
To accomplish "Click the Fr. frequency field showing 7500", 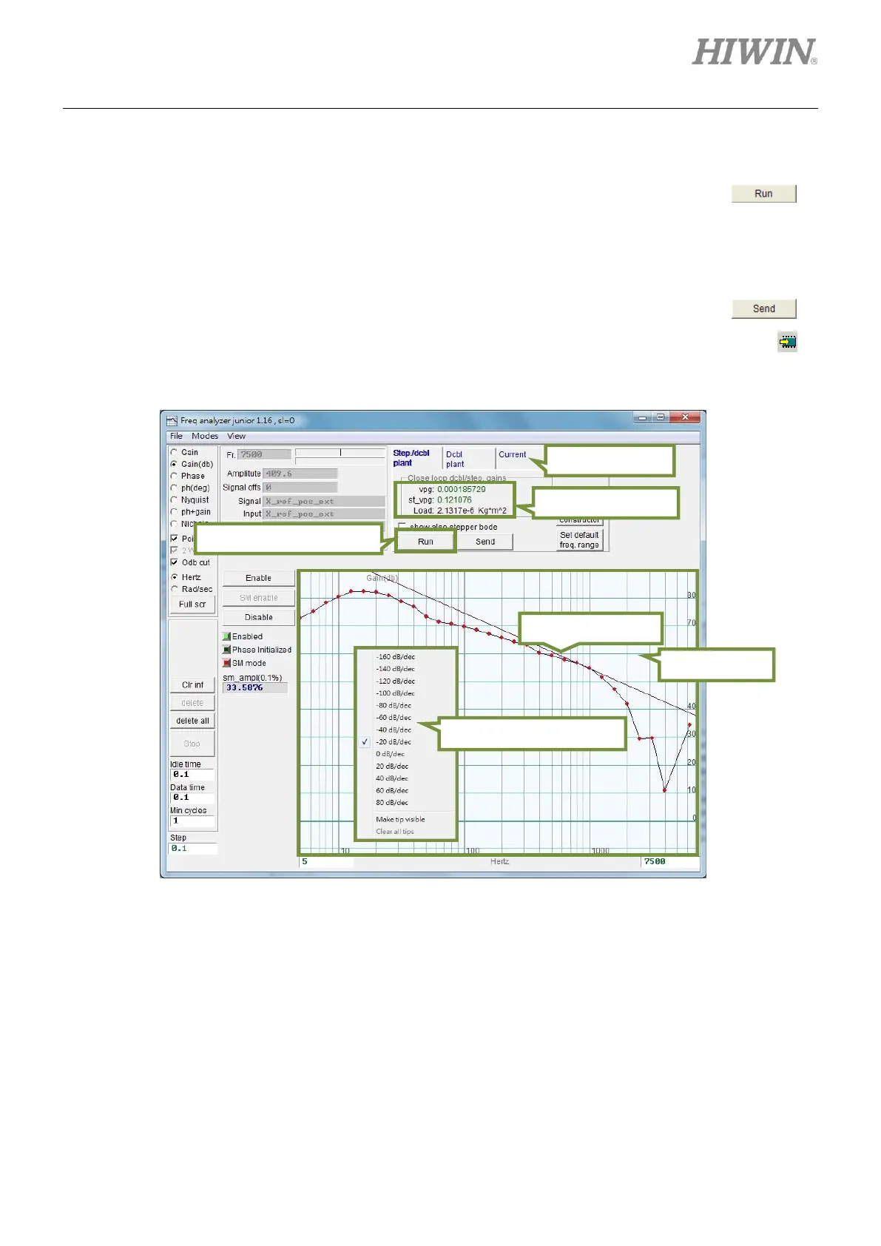I will coord(264,454).
